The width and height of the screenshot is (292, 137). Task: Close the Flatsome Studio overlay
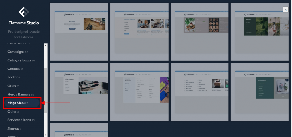pyautogui.click(x=285, y=9)
